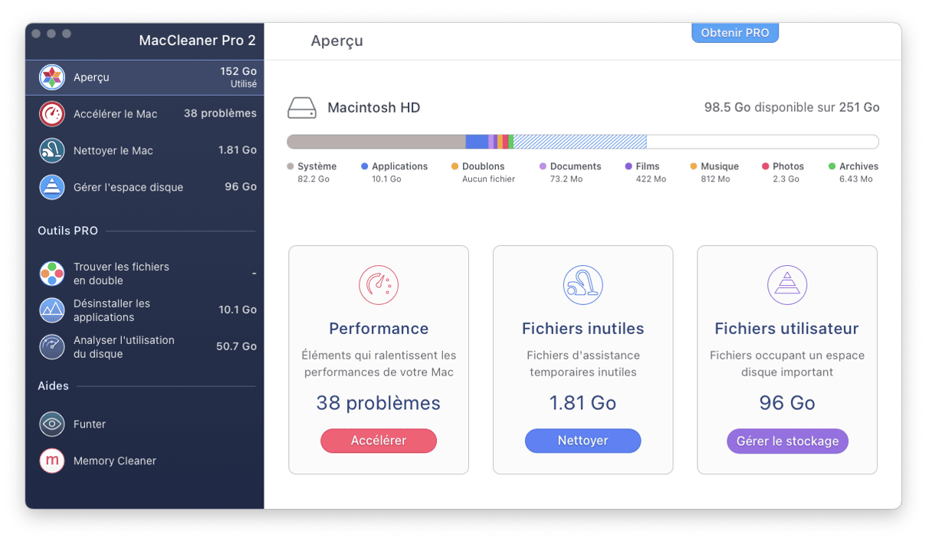The height and width of the screenshot is (541, 932).
Task: Select Gérer l'espace disque sidebar item
Action: point(146,187)
